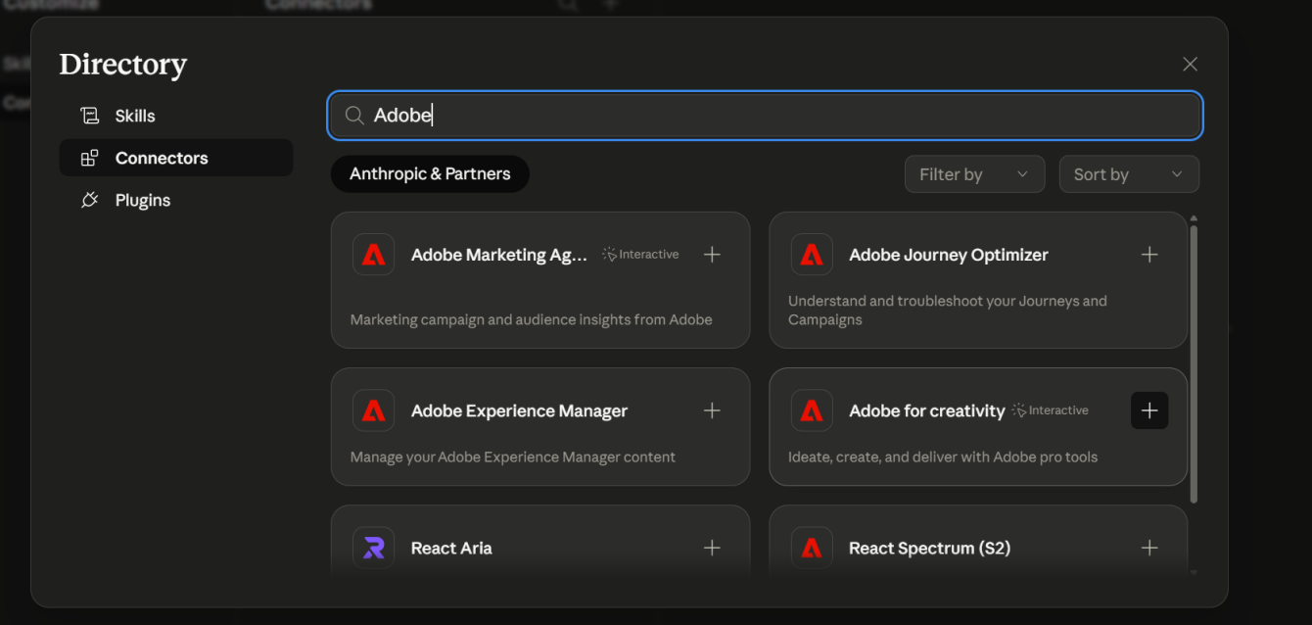Viewport: 1312px width, 625px height.
Task: Click 'Marketing campaign and audience insights' description
Action: coord(531,319)
